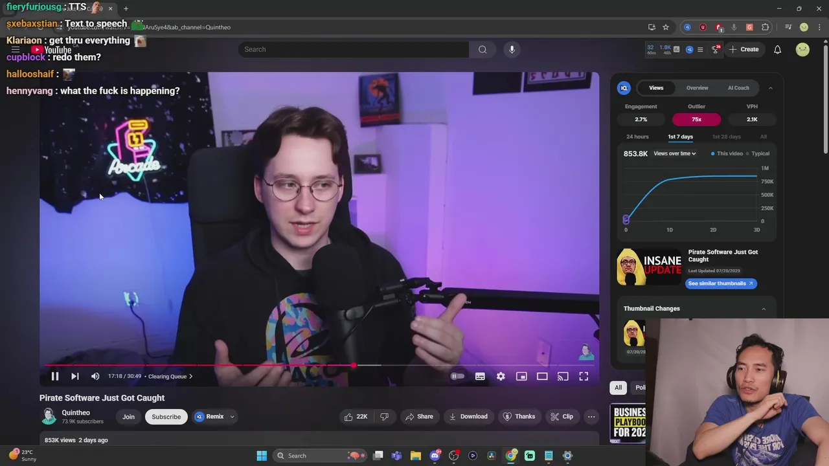
Task: Click the Remix button
Action: [210, 417]
